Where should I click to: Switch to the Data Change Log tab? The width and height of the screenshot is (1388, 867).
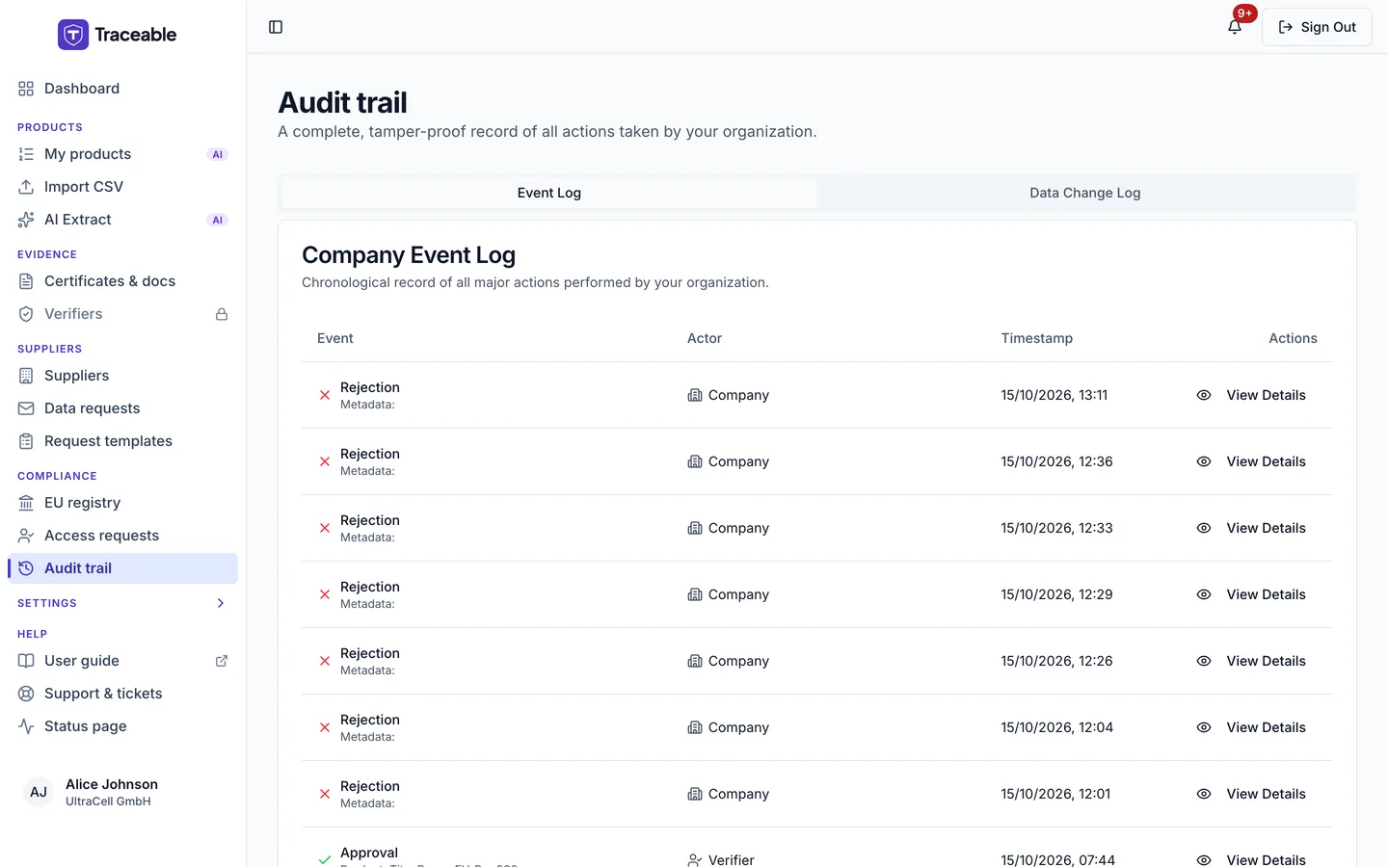[x=1085, y=193]
